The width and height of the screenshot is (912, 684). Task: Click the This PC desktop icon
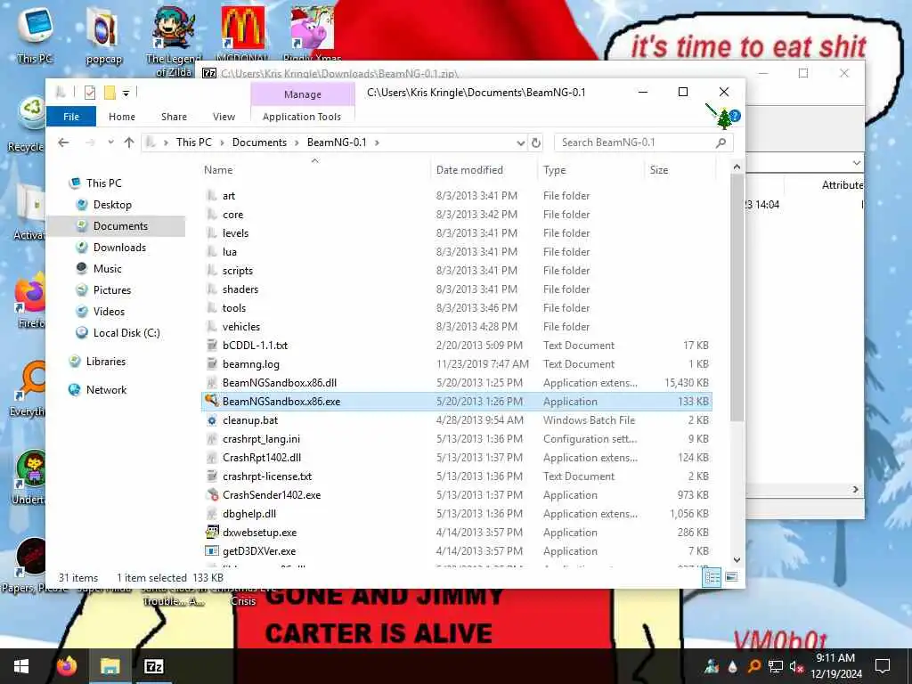35,34
